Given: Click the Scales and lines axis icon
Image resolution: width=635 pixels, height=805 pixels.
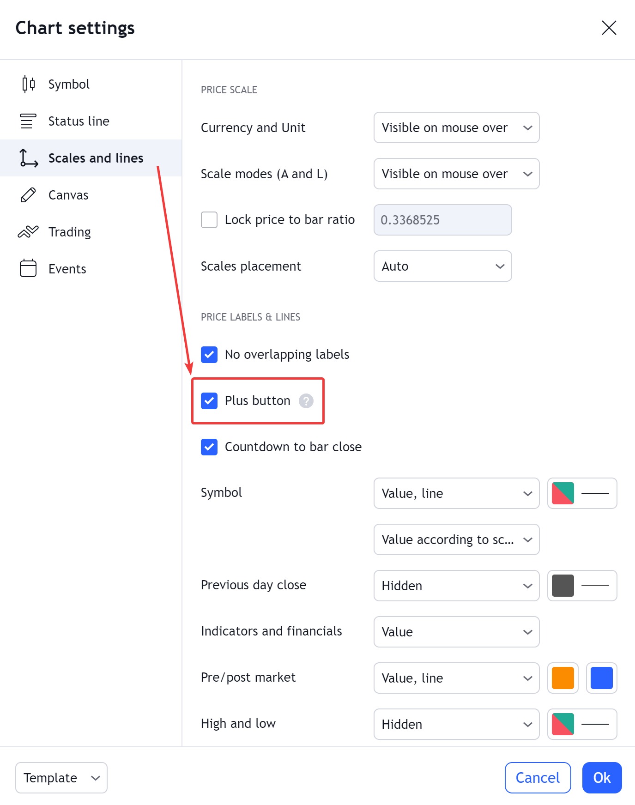Looking at the screenshot, I should coord(28,158).
